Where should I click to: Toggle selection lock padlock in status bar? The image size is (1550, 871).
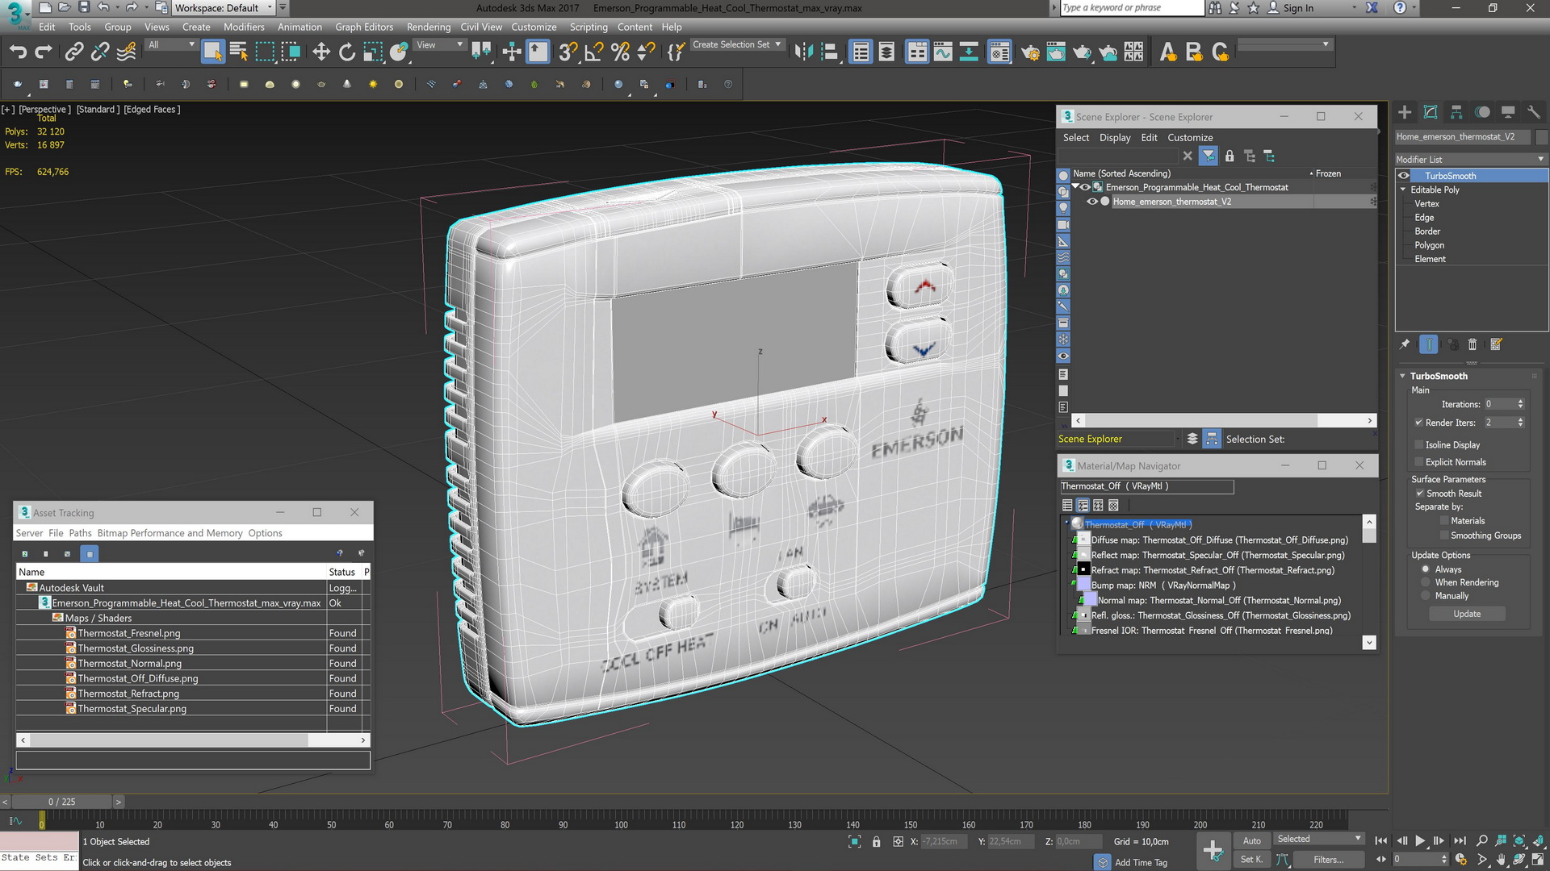(877, 841)
